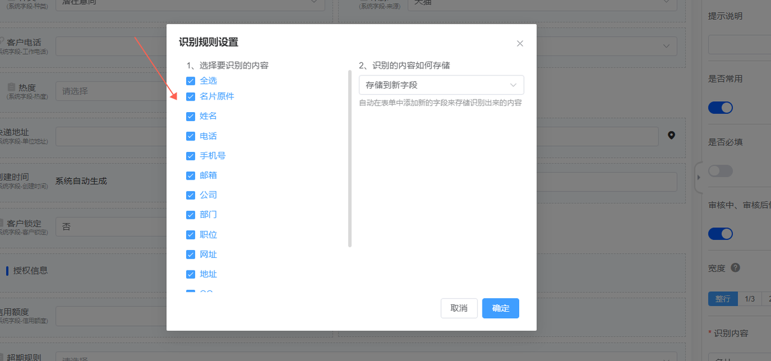Turn off the 是否常用 switch
The width and height of the screenshot is (771, 361).
(x=720, y=107)
